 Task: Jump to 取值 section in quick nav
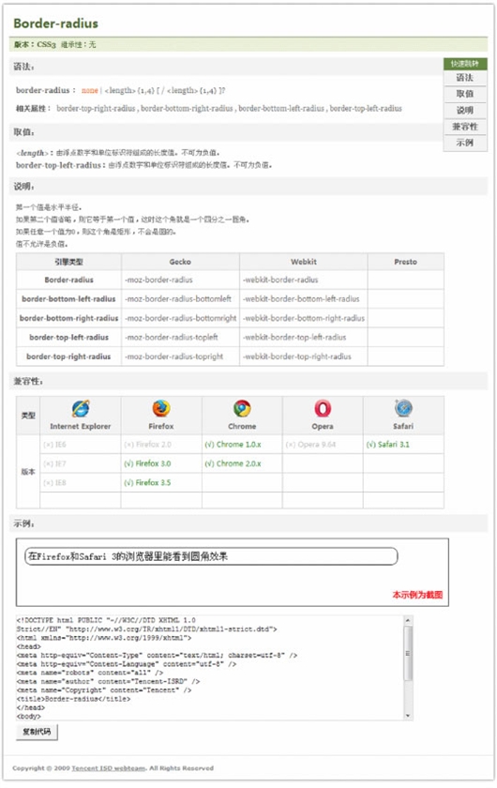(x=465, y=94)
